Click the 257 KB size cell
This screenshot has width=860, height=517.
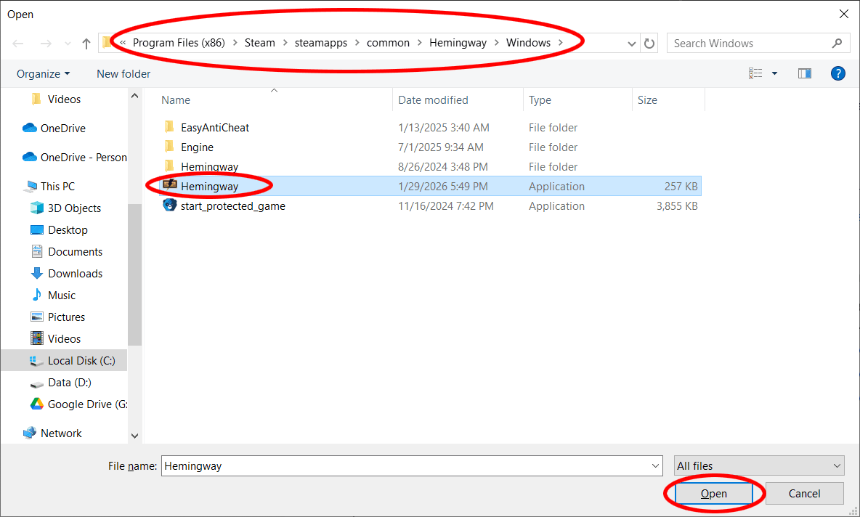click(x=681, y=187)
